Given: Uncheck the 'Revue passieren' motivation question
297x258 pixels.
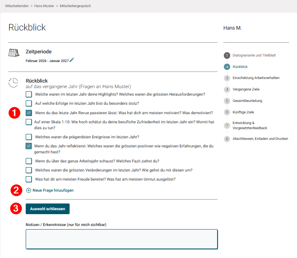Looking at the screenshot, I should (29, 113).
